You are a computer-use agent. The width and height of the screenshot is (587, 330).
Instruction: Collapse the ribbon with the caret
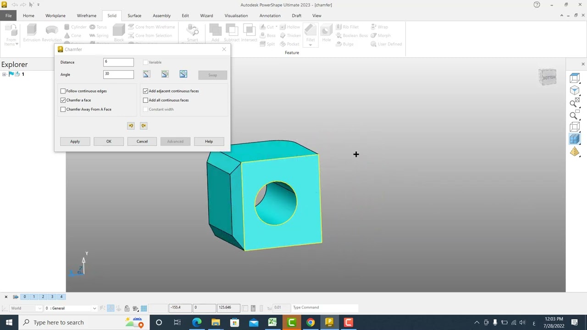point(562,16)
